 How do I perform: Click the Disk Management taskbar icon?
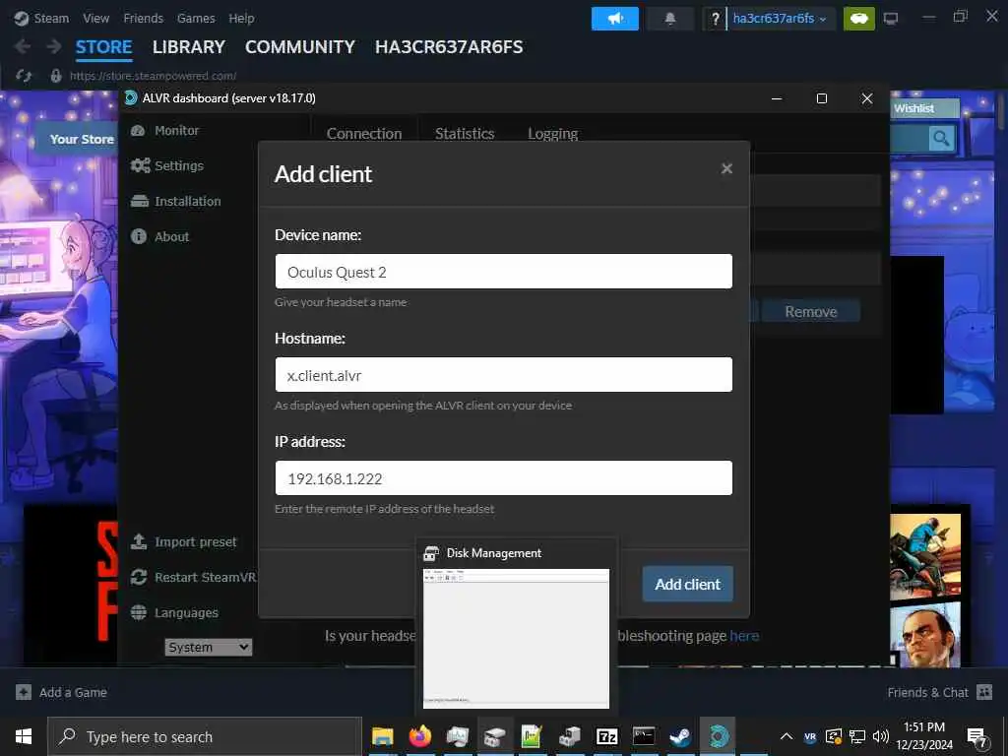tap(494, 736)
